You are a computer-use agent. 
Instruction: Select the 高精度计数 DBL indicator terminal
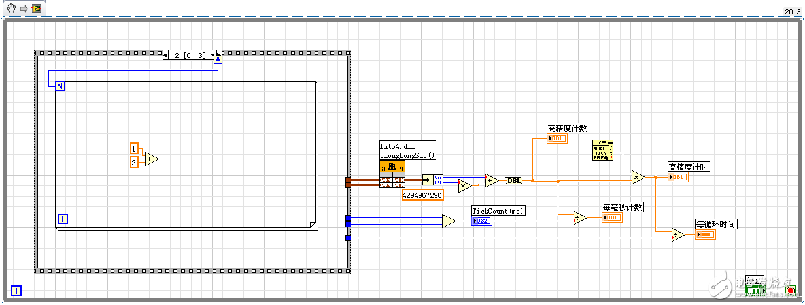click(x=557, y=138)
